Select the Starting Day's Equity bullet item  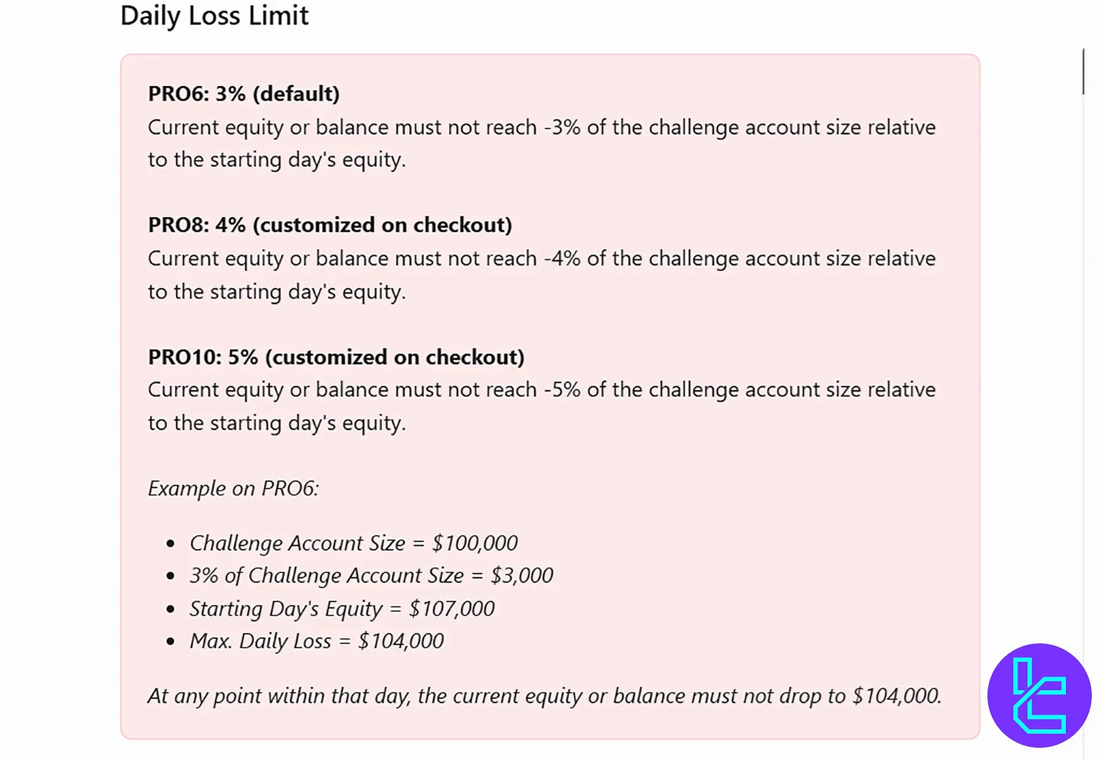point(342,608)
